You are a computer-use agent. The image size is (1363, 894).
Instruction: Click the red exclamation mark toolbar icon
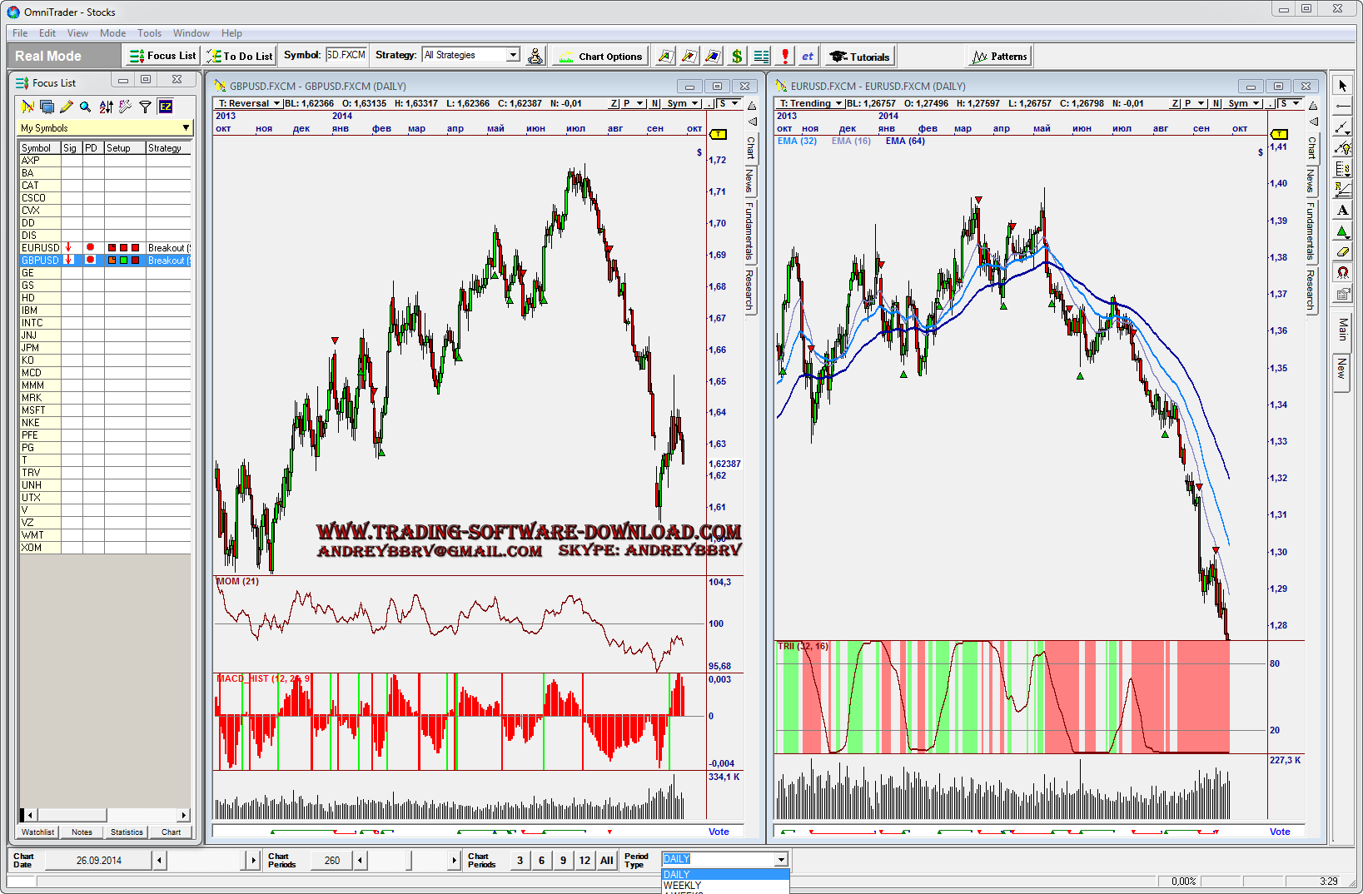click(784, 57)
